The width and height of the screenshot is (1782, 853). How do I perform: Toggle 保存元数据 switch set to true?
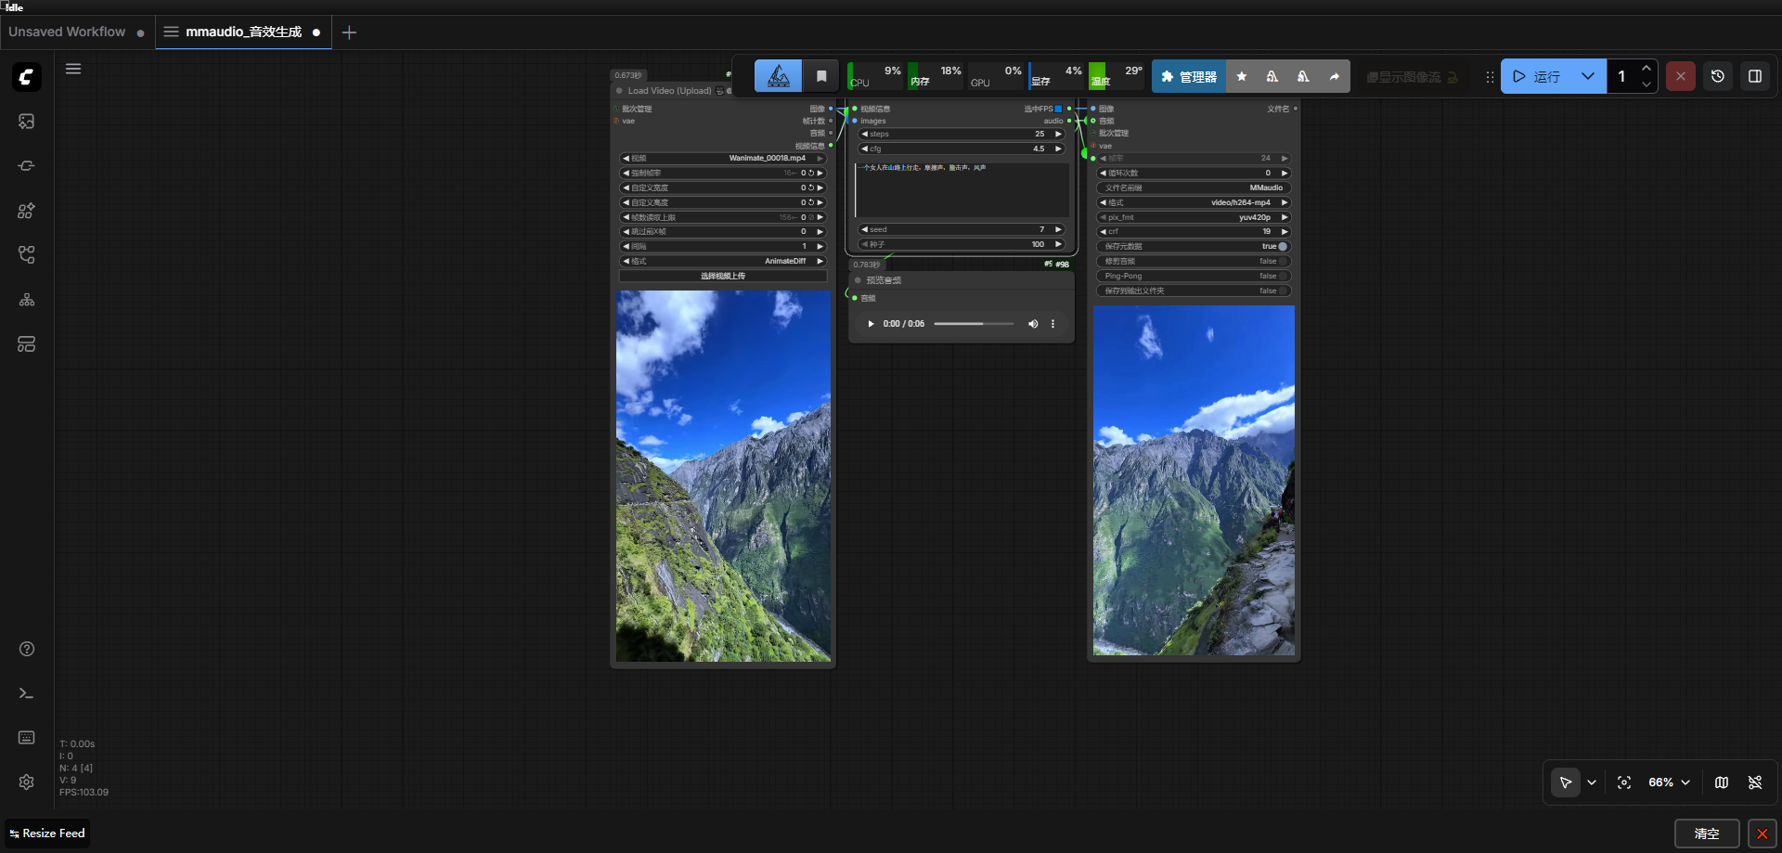click(1282, 247)
